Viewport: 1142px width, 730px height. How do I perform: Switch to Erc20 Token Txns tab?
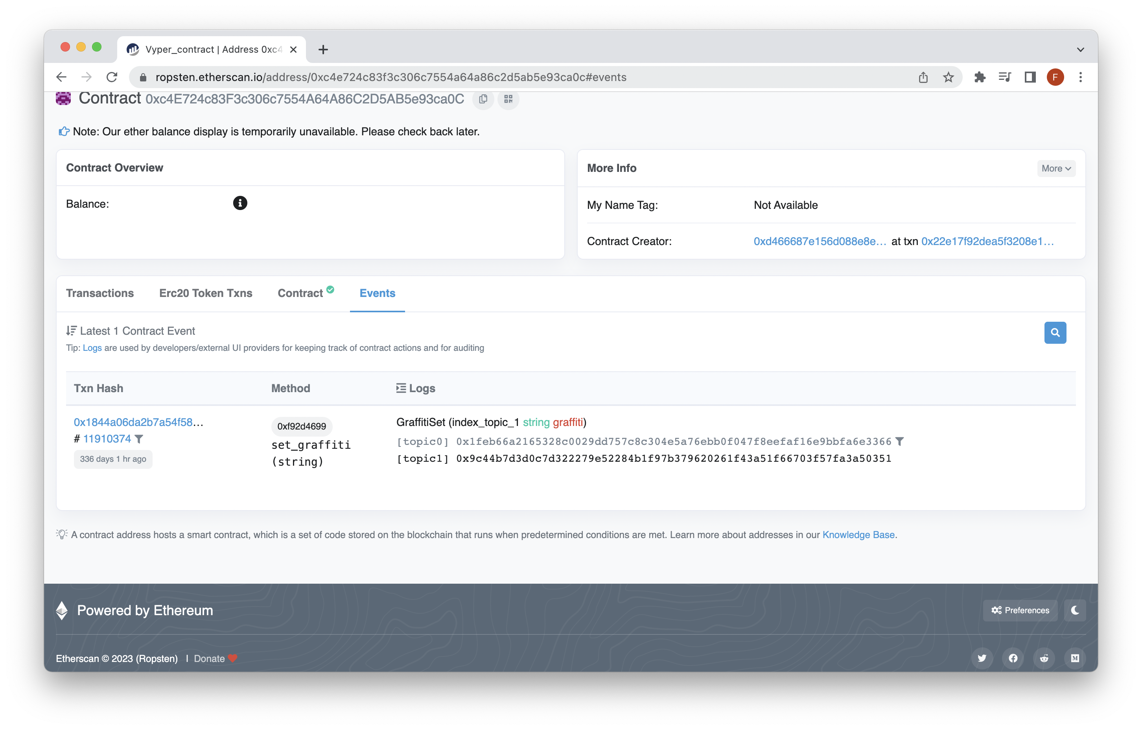(206, 293)
